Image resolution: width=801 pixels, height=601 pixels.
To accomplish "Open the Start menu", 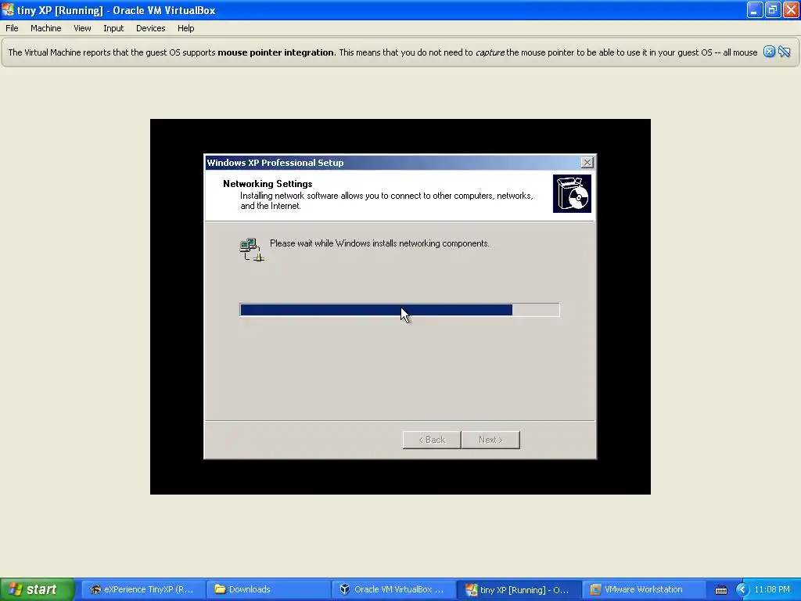I will coord(37,589).
